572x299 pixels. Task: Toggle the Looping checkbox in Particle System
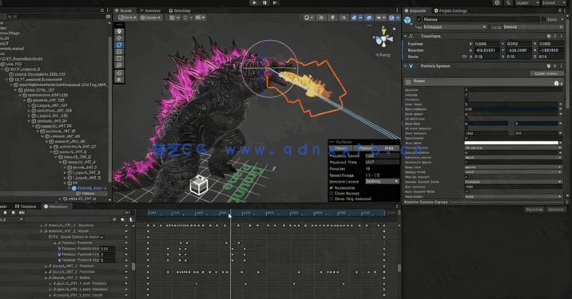tap(467, 95)
